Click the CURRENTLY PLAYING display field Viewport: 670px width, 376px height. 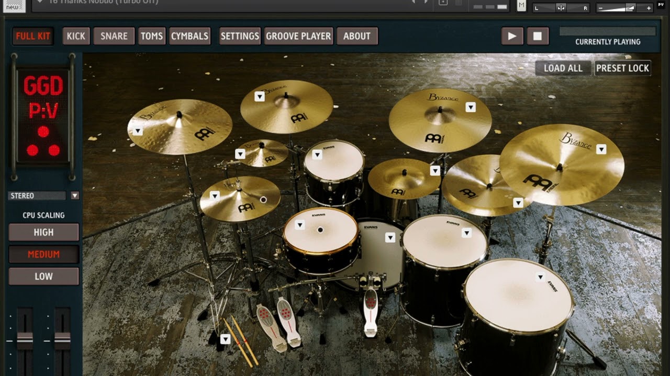pos(608,31)
